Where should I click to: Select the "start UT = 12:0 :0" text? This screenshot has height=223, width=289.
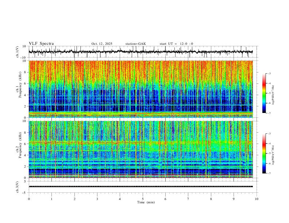[x=176, y=44]
